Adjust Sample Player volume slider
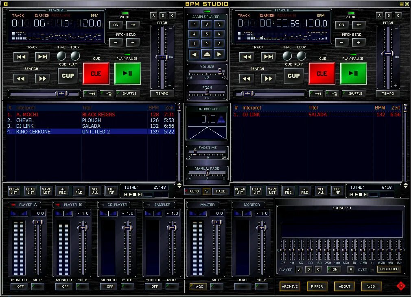 [220, 71]
